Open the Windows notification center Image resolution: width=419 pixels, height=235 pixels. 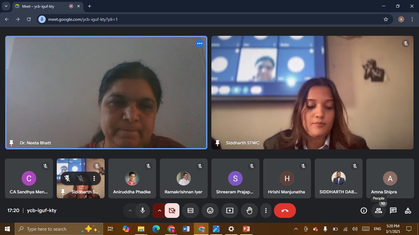click(409, 229)
